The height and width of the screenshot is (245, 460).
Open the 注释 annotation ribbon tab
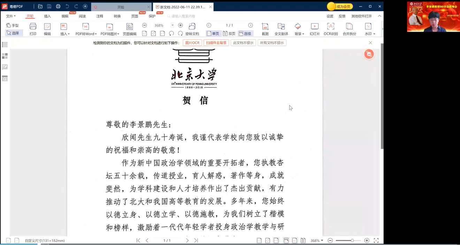pos(100,16)
